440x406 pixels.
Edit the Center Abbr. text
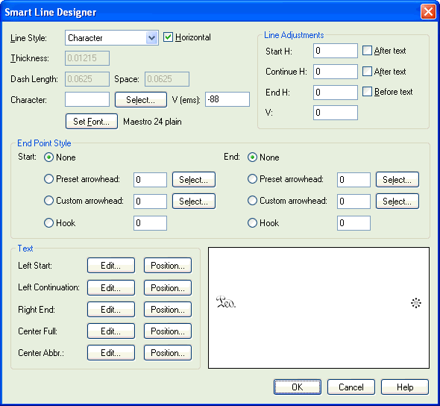point(111,353)
